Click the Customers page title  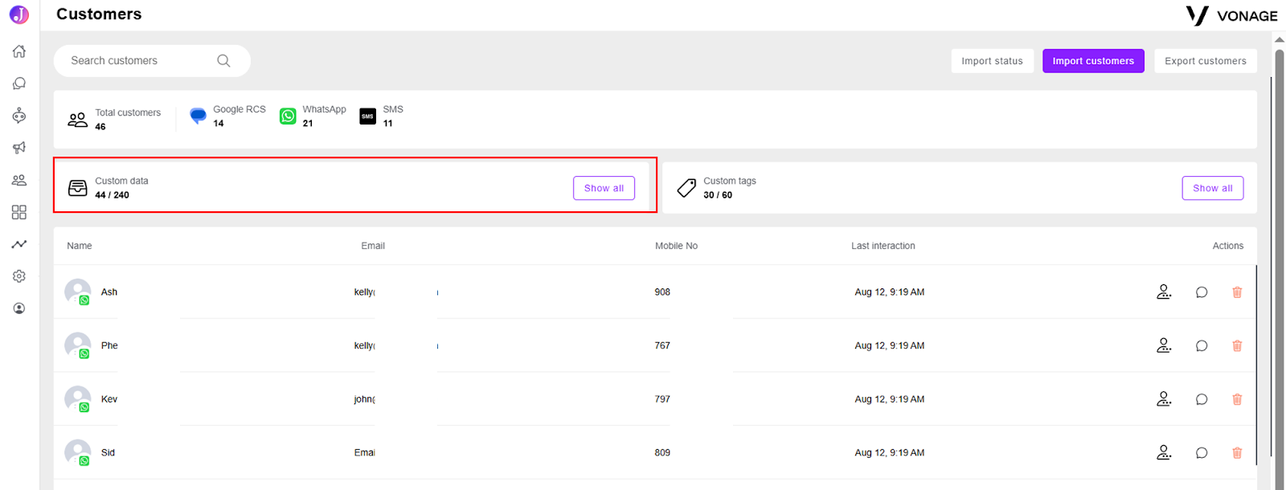coord(99,14)
